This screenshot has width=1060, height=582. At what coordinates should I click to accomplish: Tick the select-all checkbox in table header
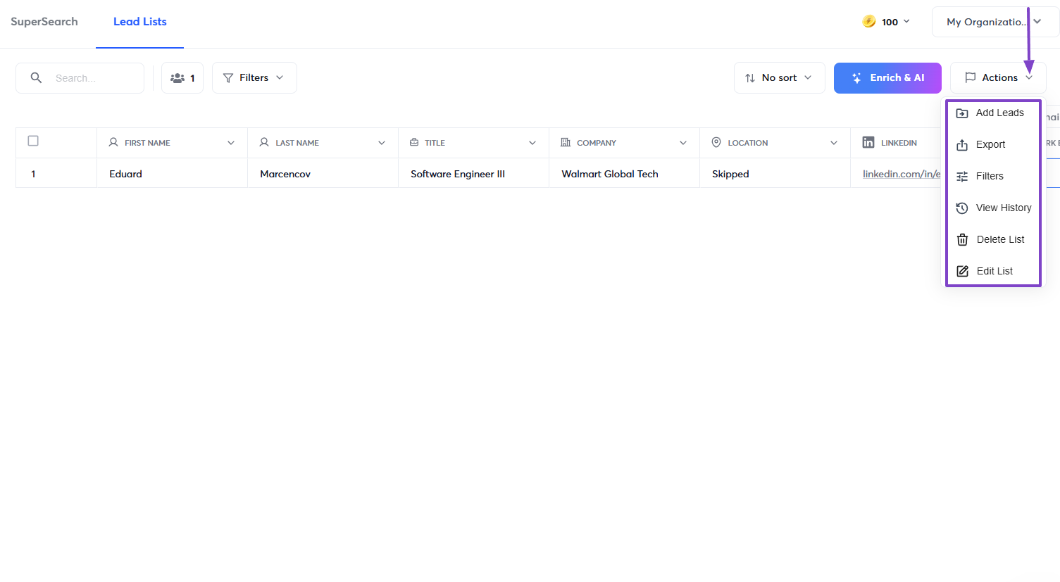[33, 141]
